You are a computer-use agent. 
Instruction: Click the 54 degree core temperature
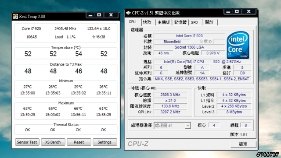(x=79, y=54)
